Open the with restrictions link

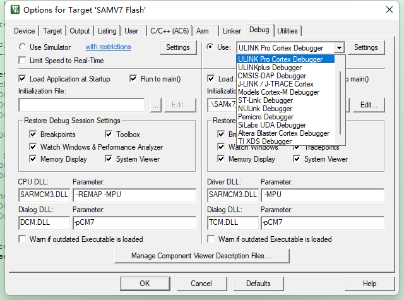108,47
